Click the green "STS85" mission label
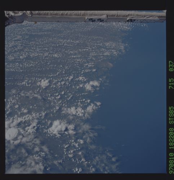Image resolution: width=174 pixels, height=180 pixels. [171, 115]
